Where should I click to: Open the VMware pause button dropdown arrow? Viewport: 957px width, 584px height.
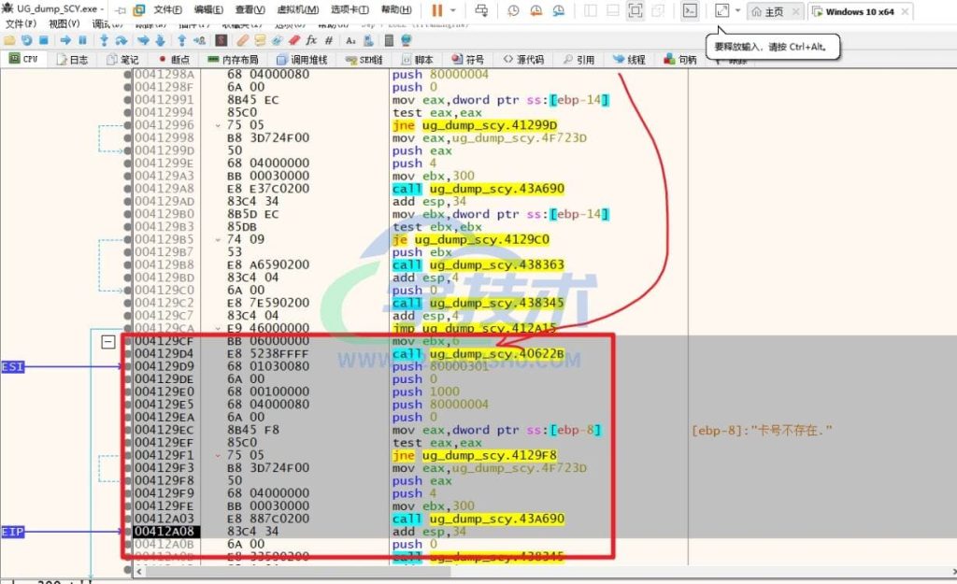tap(455, 11)
